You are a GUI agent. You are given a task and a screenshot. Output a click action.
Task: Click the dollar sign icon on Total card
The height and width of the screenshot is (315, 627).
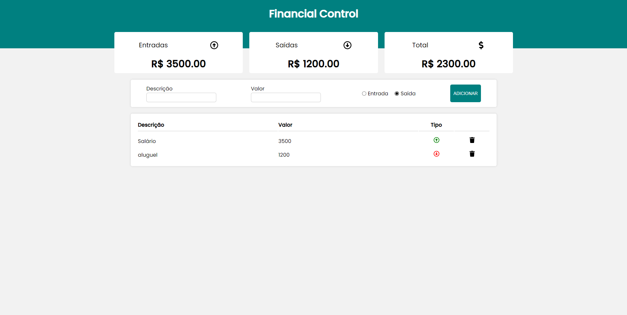click(481, 45)
